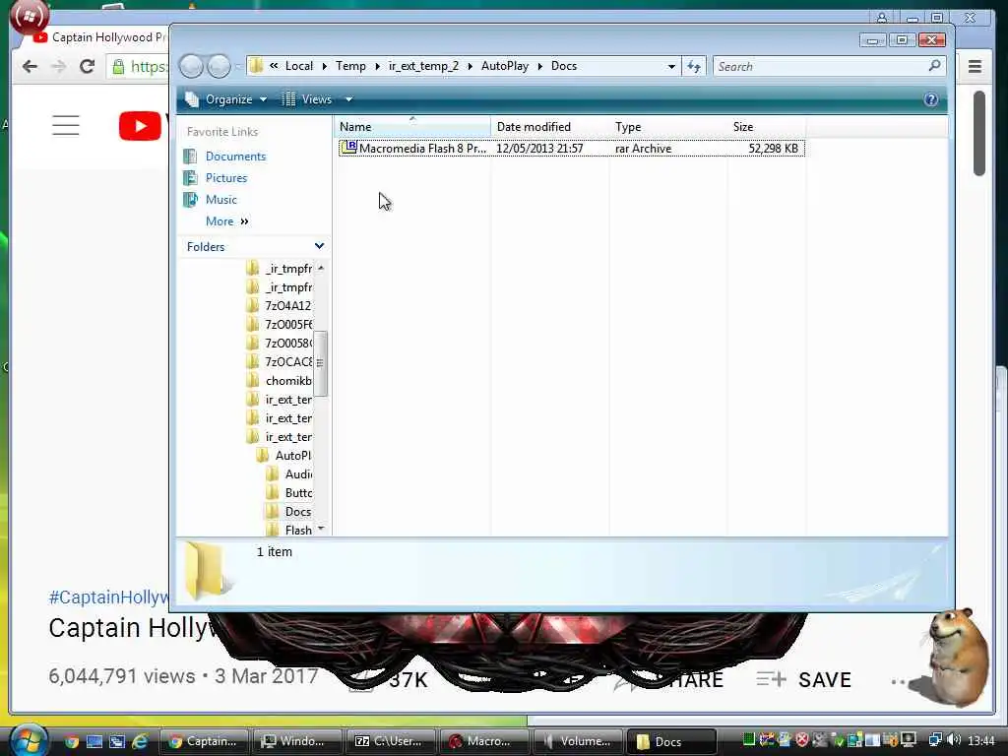
Task: Click the ir_ext_temp_2 breadcrumb segment
Action: (423, 66)
